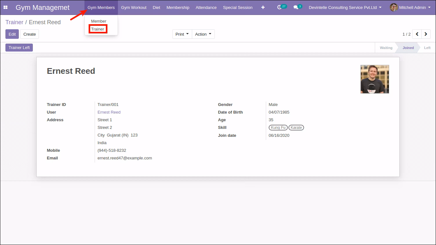Screen dimensions: 436x245
Task: Open the conversations chat bubble icon
Action: [x=296, y=7]
